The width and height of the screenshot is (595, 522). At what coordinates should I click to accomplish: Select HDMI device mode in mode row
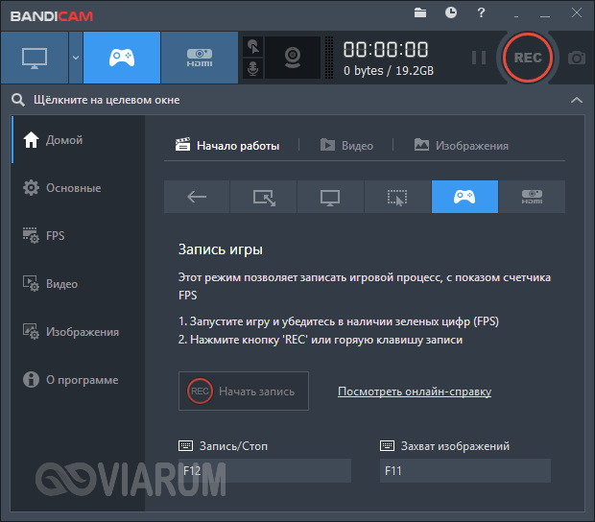[x=532, y=197]
